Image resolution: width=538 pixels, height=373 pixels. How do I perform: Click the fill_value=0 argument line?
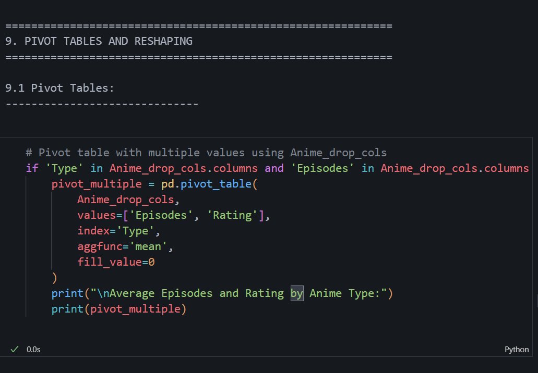116,262
